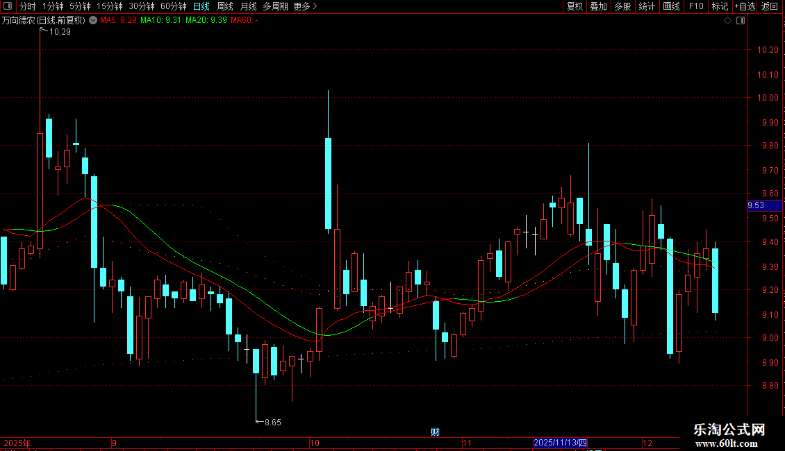Click month 12 on the time axis
The image size is (785, 451).
(647, 443)
